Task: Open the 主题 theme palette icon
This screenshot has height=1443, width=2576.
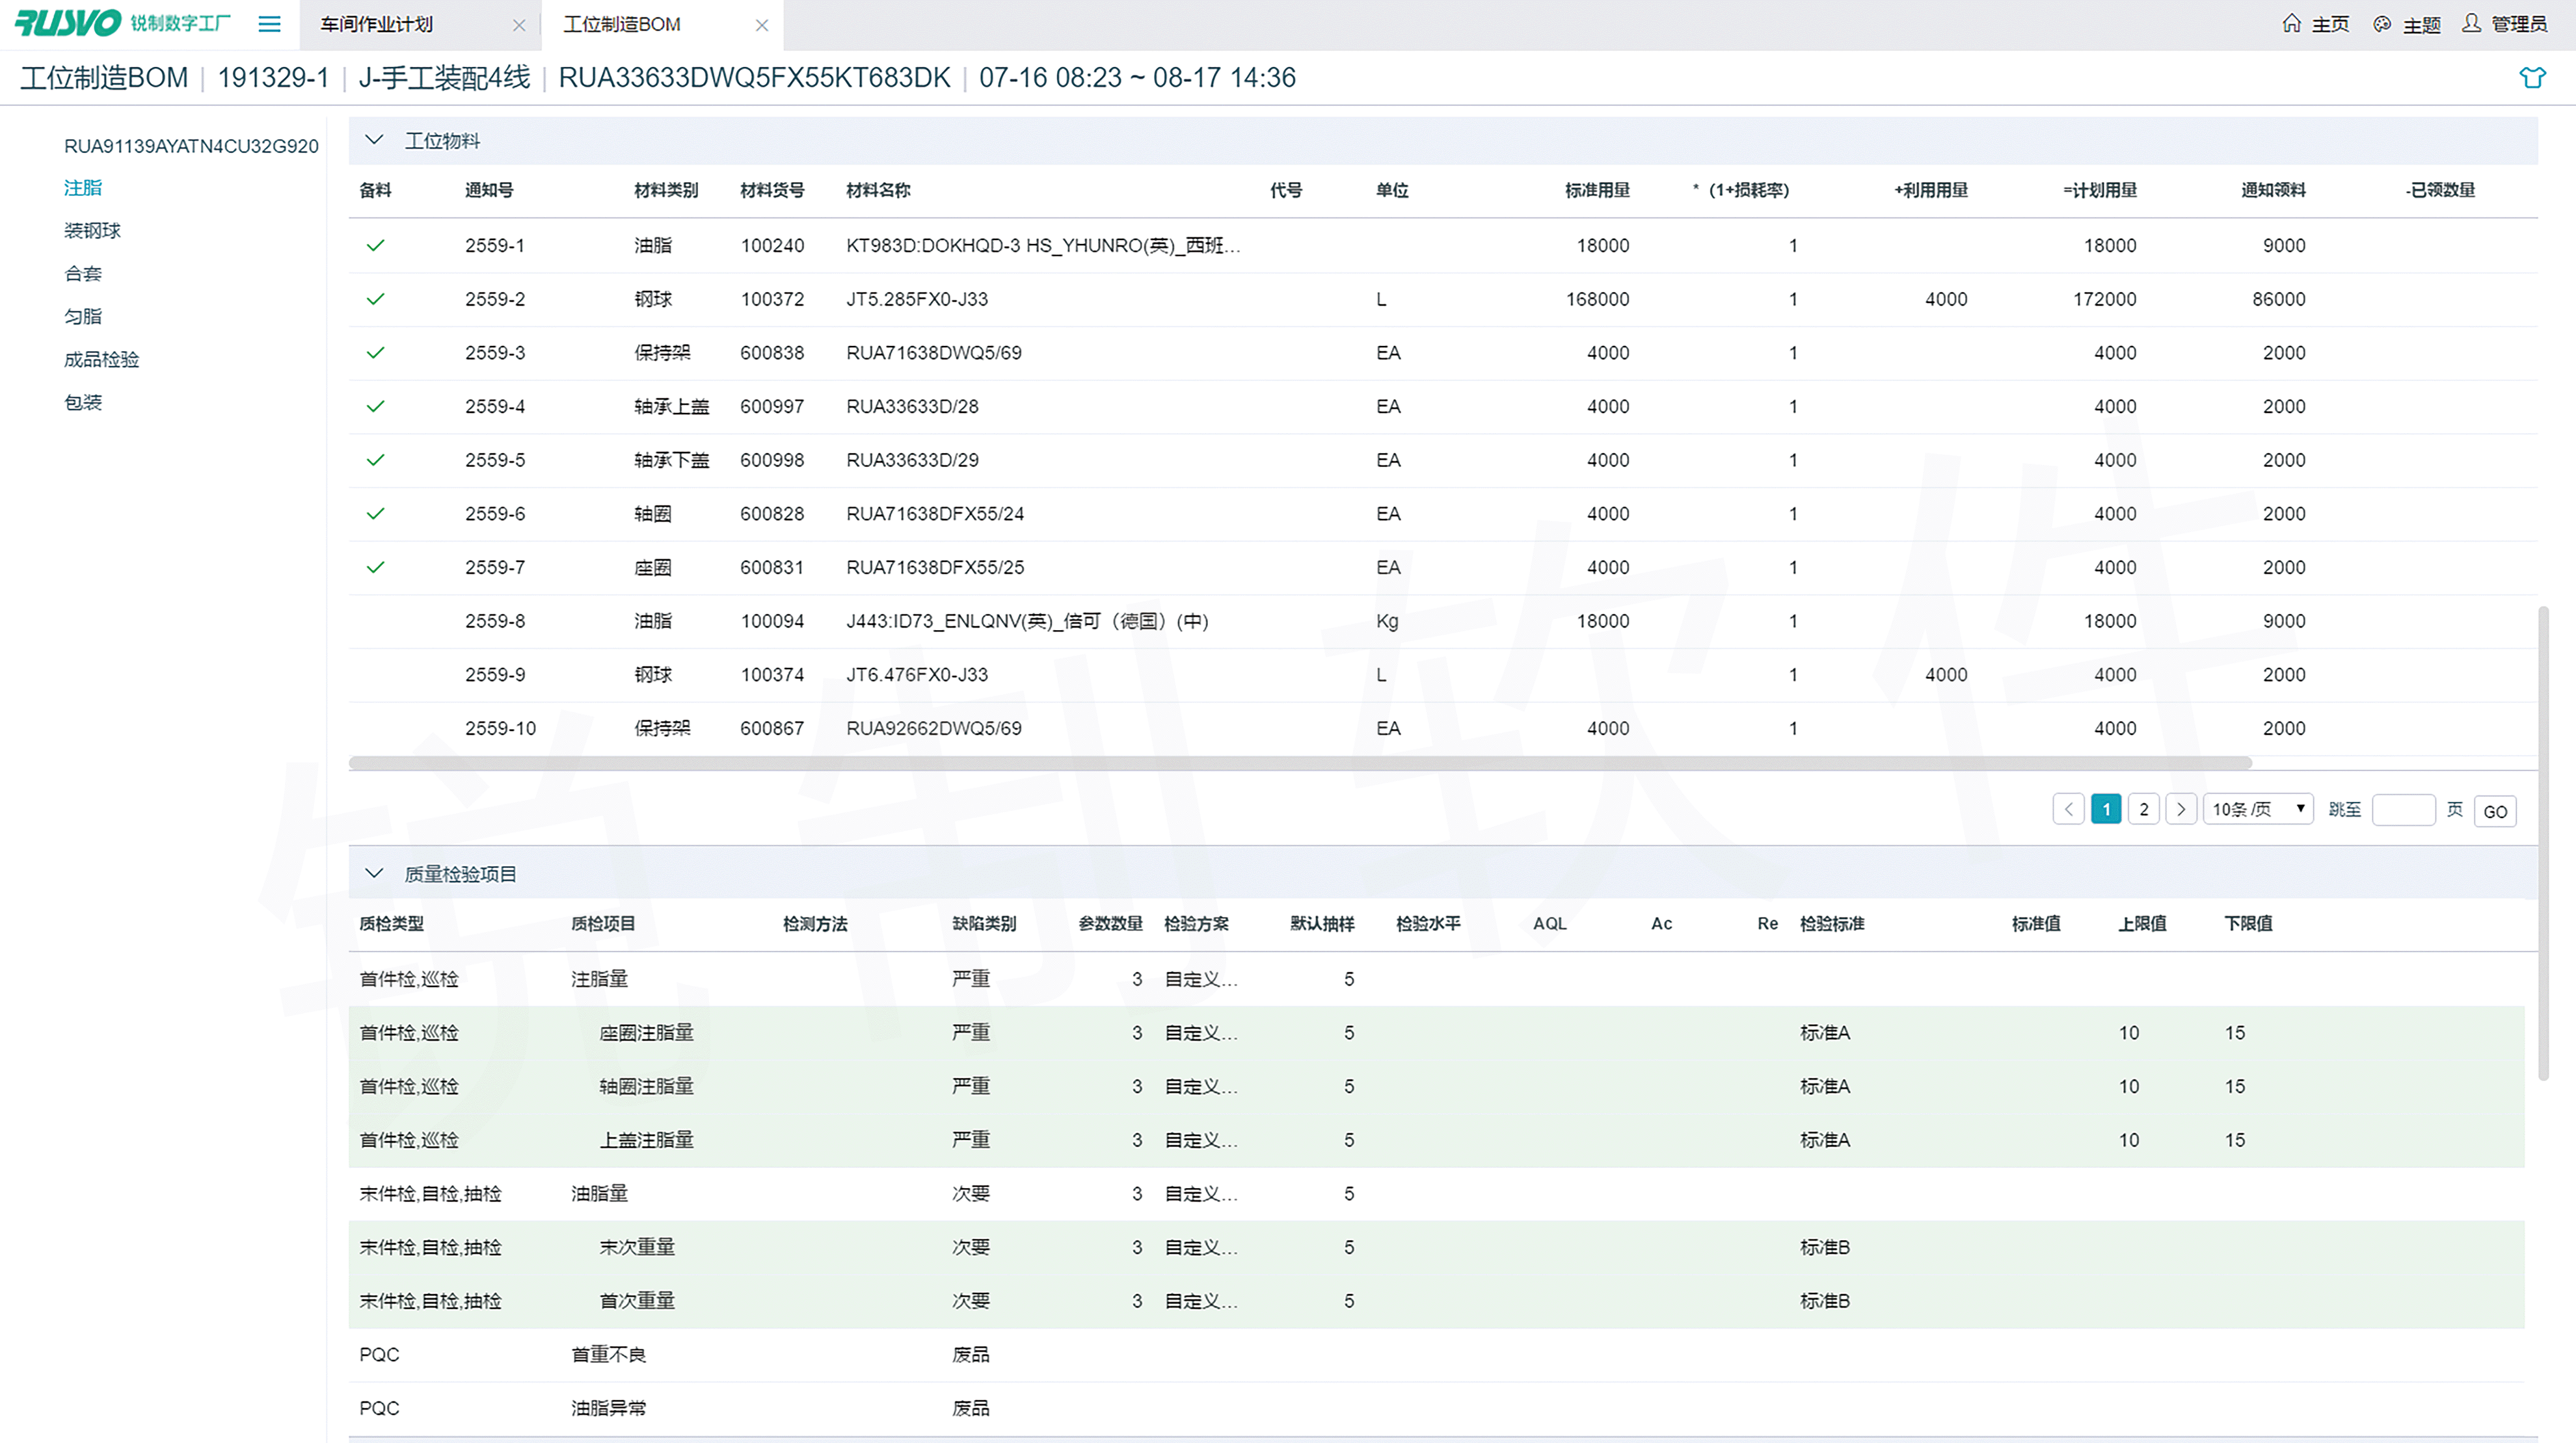Action: pyautogui.click(x=2382, y=24)
